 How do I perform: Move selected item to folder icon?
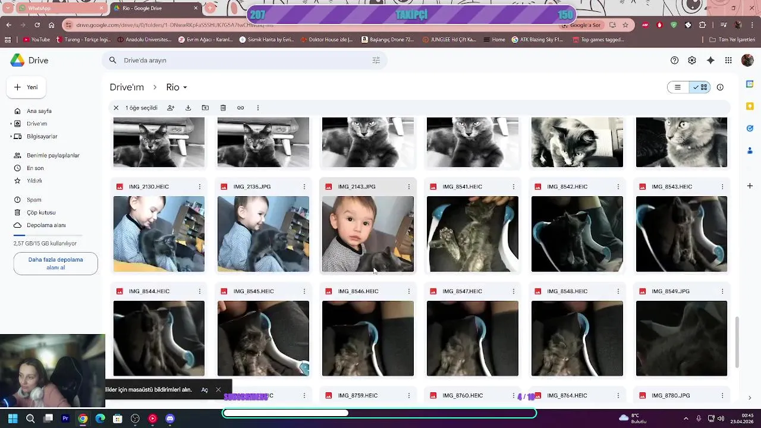click(205, 108)
